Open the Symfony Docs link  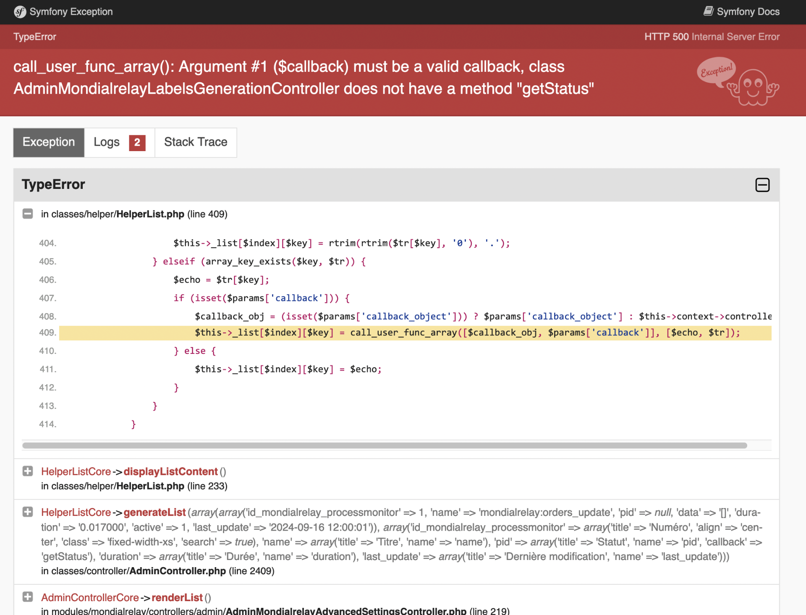point(748,12)
